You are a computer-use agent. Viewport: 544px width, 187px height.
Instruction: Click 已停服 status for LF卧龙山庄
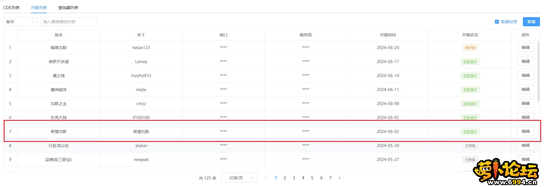[470, 146]
